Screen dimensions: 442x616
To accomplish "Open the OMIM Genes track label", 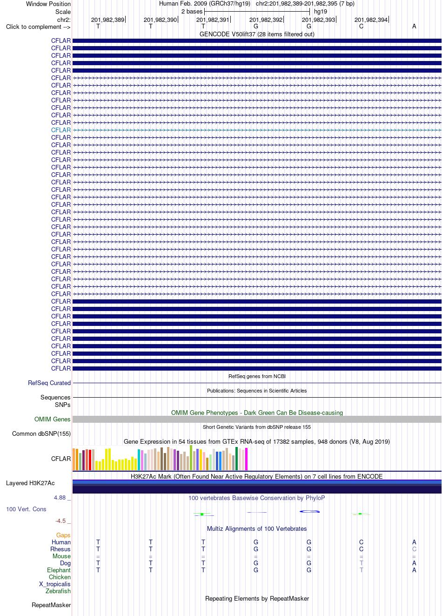I will tap(53, 419).
